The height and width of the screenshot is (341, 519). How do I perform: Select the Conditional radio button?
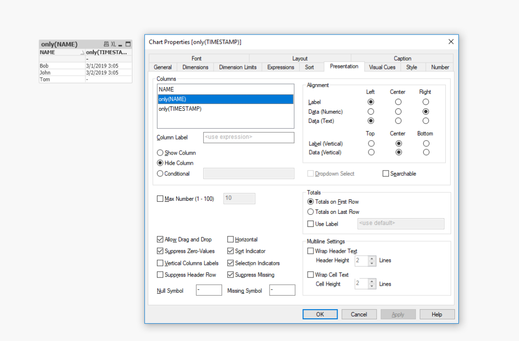(x=160, y=173)
